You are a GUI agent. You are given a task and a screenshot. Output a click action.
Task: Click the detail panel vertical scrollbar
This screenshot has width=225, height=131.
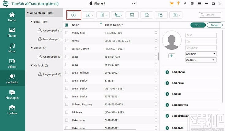pos(223,66)
